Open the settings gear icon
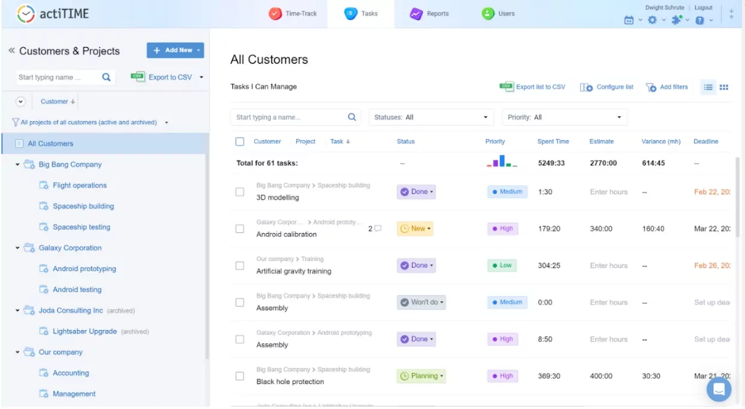745x409 pixels. (x=652, y=20)
